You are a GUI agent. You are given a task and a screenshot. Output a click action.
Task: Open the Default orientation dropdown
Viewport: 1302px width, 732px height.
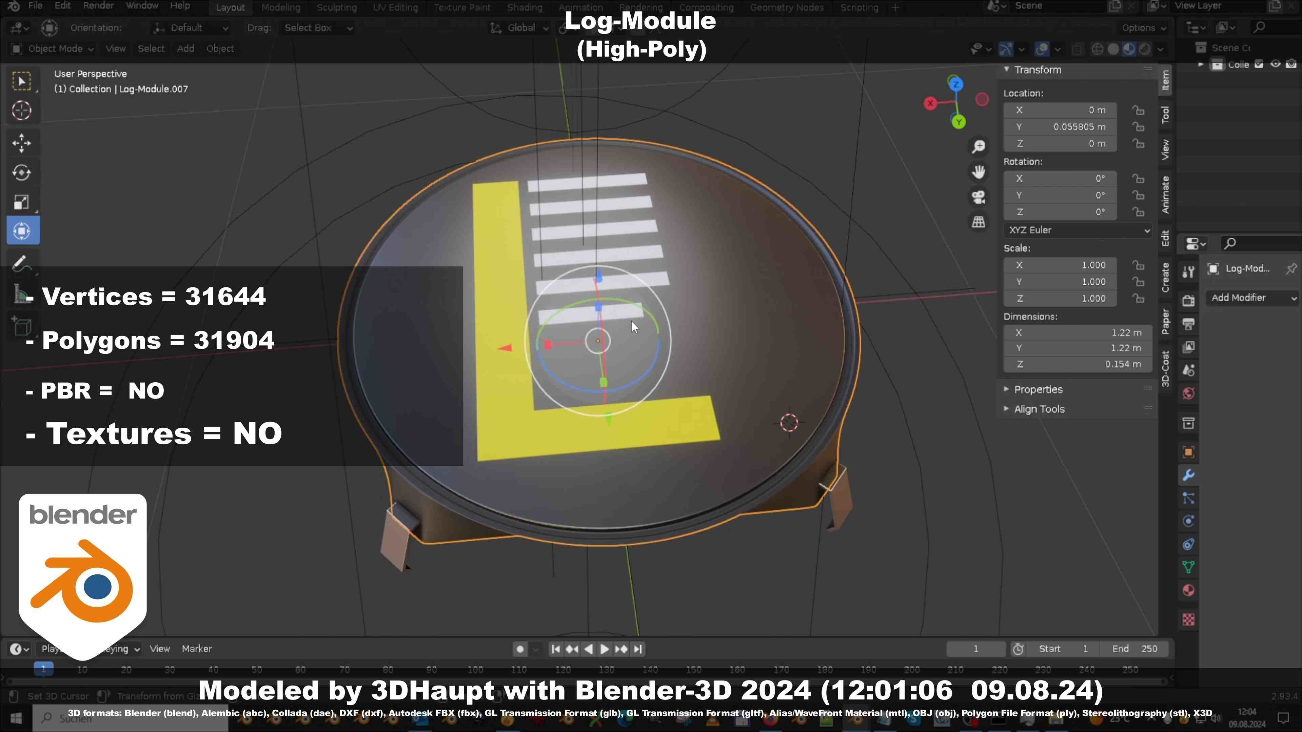[191, 28]
